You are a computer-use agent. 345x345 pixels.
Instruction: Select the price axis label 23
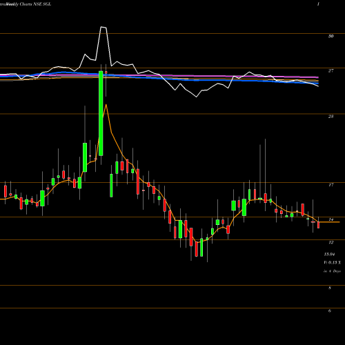[x=331, y=117]
